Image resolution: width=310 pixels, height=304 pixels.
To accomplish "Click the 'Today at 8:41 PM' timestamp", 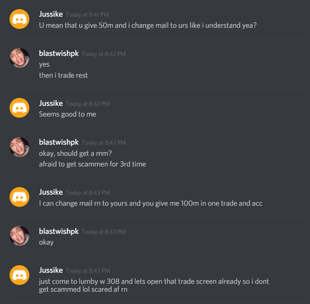I will click(87, 15).
